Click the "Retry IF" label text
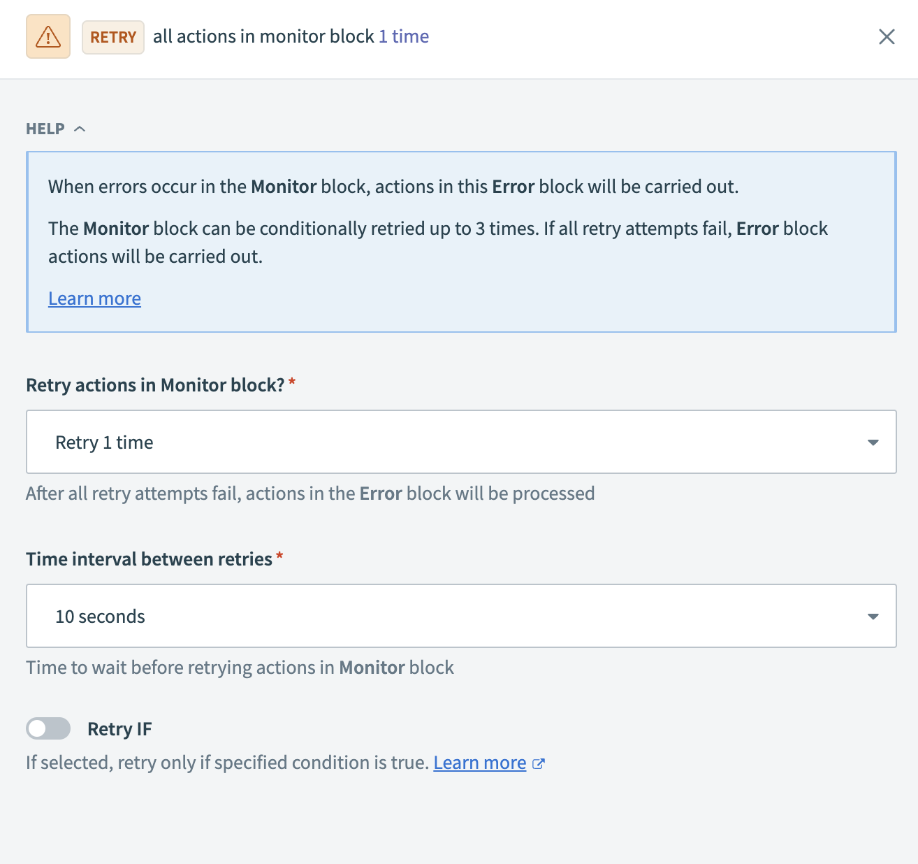Screen dimensions: 918x864 119,729
